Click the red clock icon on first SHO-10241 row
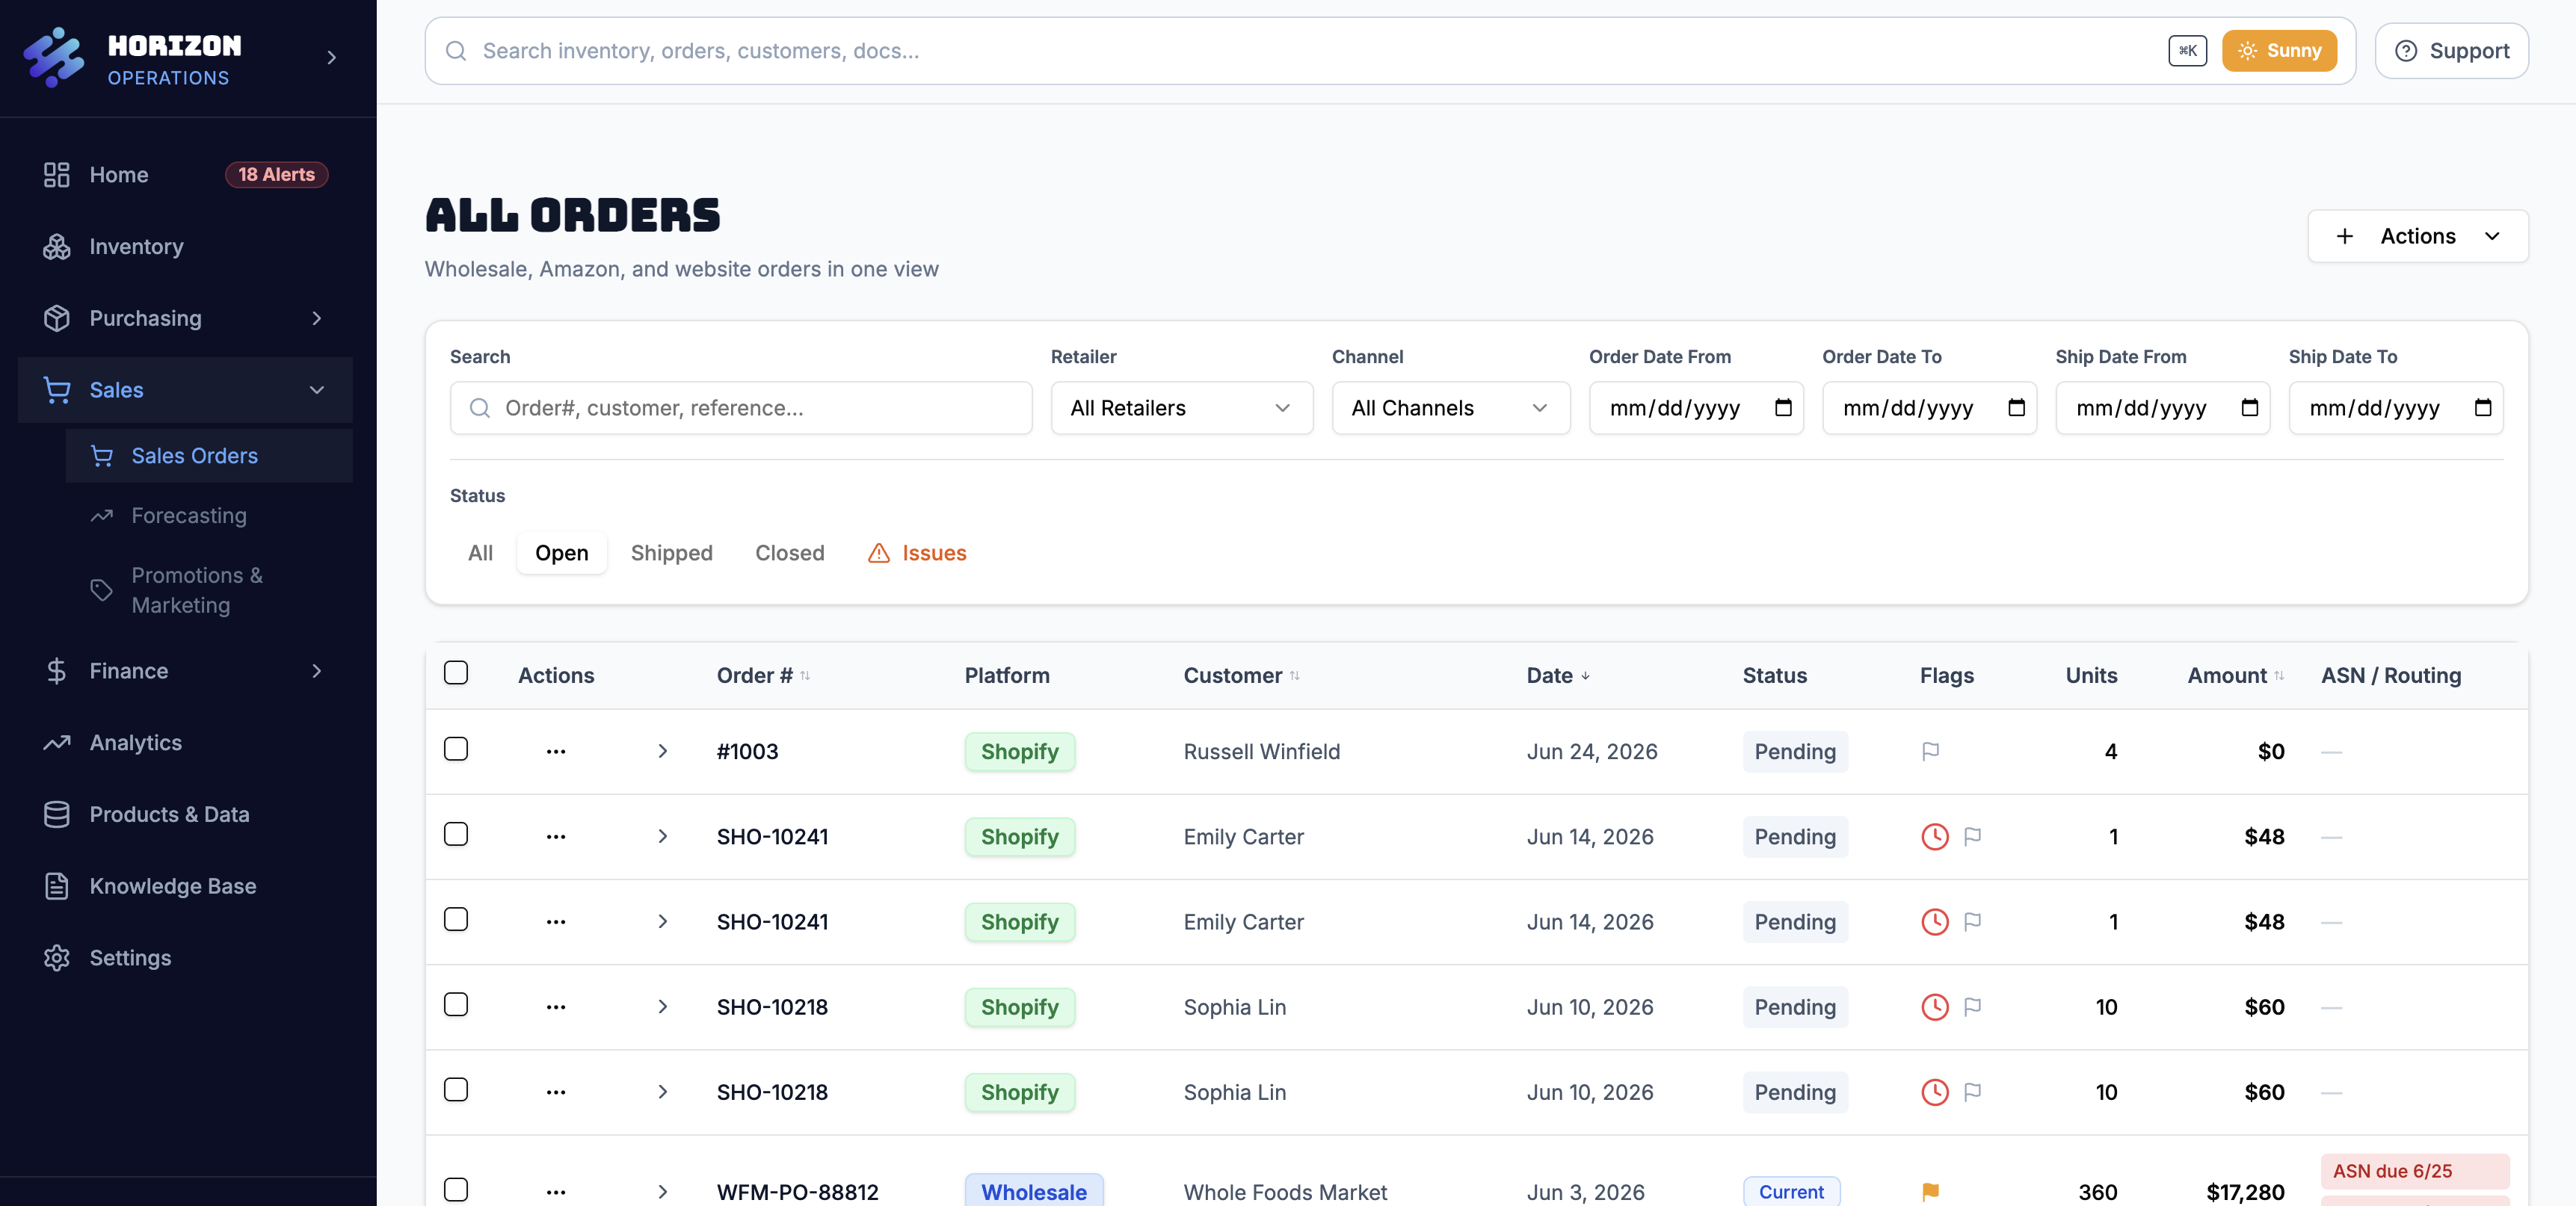This screenshot has width=2576, height=1206. pyautogui.click(x=1934, y=836)
